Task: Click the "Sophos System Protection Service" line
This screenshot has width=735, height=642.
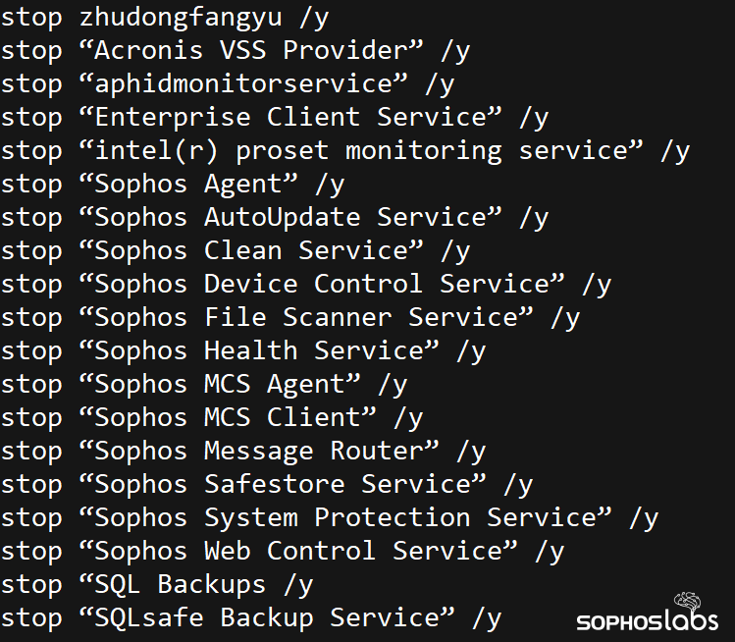Action: pyautogui.click(x=330, y=517)
